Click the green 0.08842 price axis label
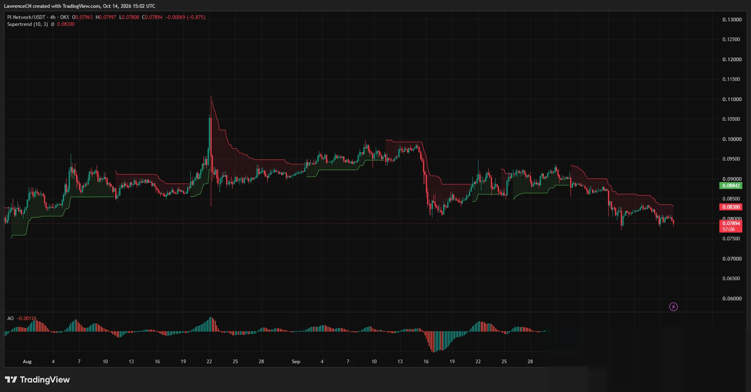The width and height of the screenshot is (751, 392). click(x=731, y=186)
